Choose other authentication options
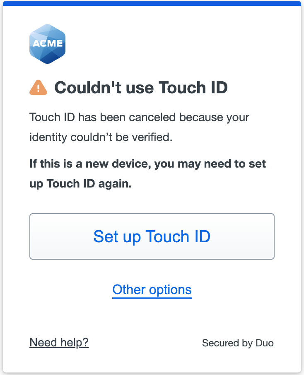The width and height of the screenshot is (304, 375). click(x=152, y=290)
